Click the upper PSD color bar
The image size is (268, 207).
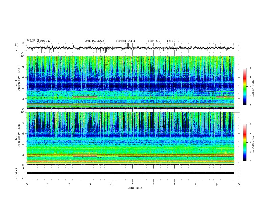tap(245, 87)
